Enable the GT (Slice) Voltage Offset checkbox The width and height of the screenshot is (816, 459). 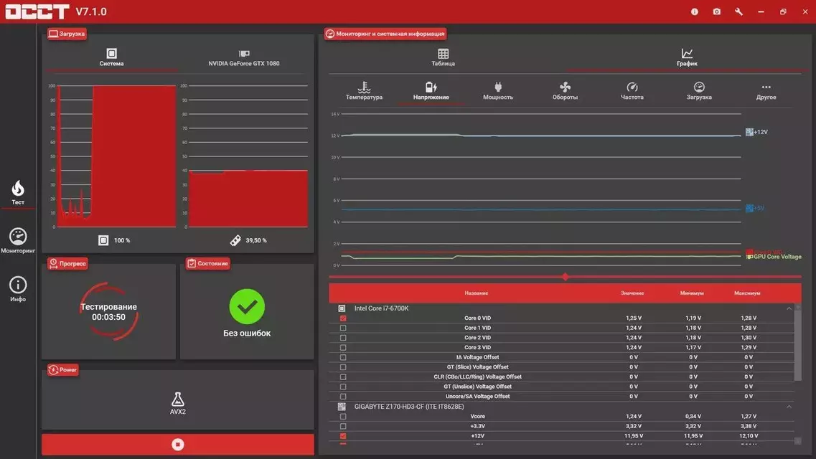click(343, 367)
